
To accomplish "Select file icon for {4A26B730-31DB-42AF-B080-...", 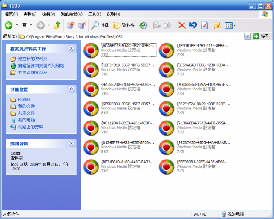I will (91, 89).
